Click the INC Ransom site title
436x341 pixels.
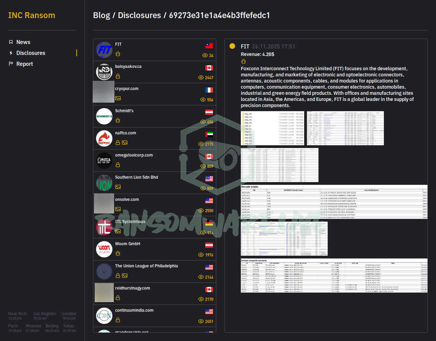[32, 15]
